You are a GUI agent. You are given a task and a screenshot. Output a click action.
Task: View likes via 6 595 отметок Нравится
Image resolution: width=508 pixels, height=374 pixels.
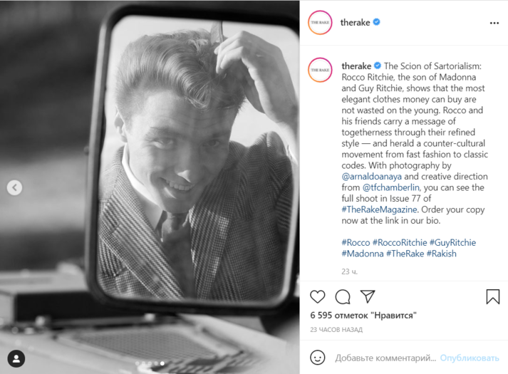pyautogui.click(x=363, y=315)
